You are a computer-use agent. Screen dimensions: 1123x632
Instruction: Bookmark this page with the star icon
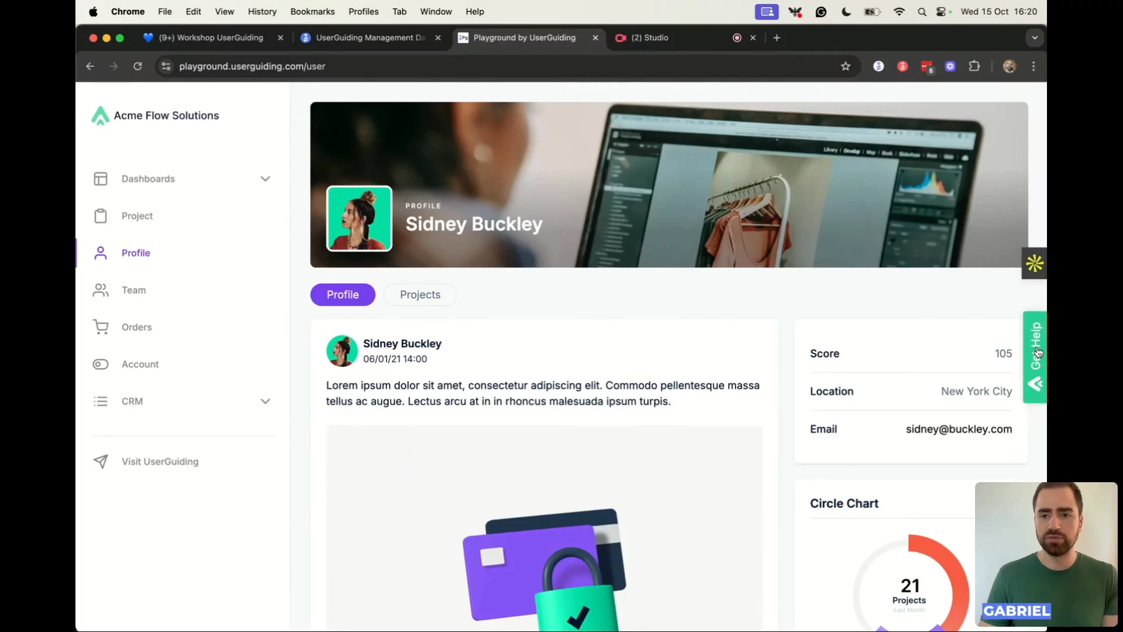tap(845, 66)
